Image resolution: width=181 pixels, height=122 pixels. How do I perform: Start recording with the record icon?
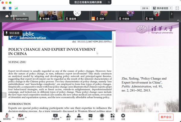pos(102,116)
